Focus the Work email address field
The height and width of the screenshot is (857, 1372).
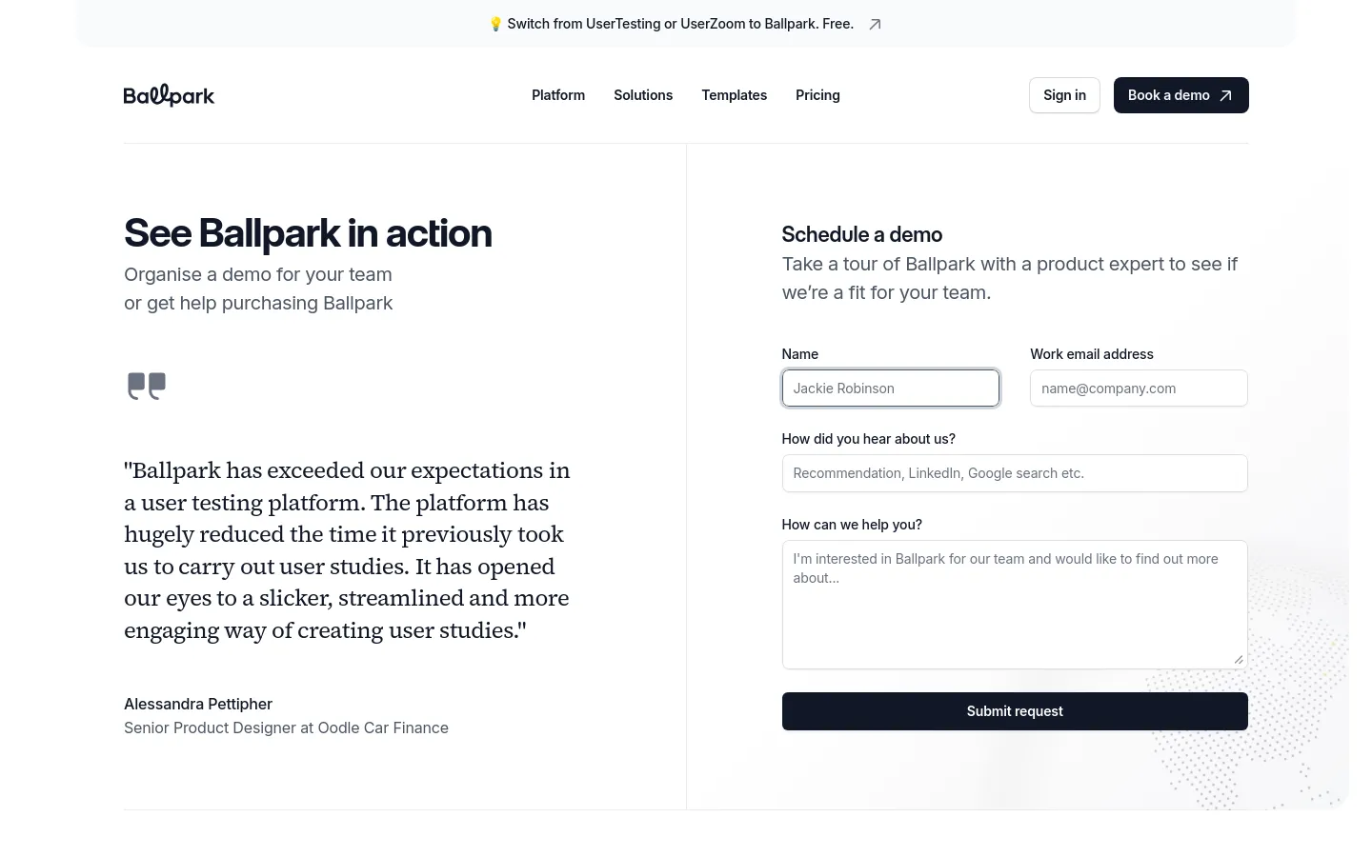click(1139, 389)
